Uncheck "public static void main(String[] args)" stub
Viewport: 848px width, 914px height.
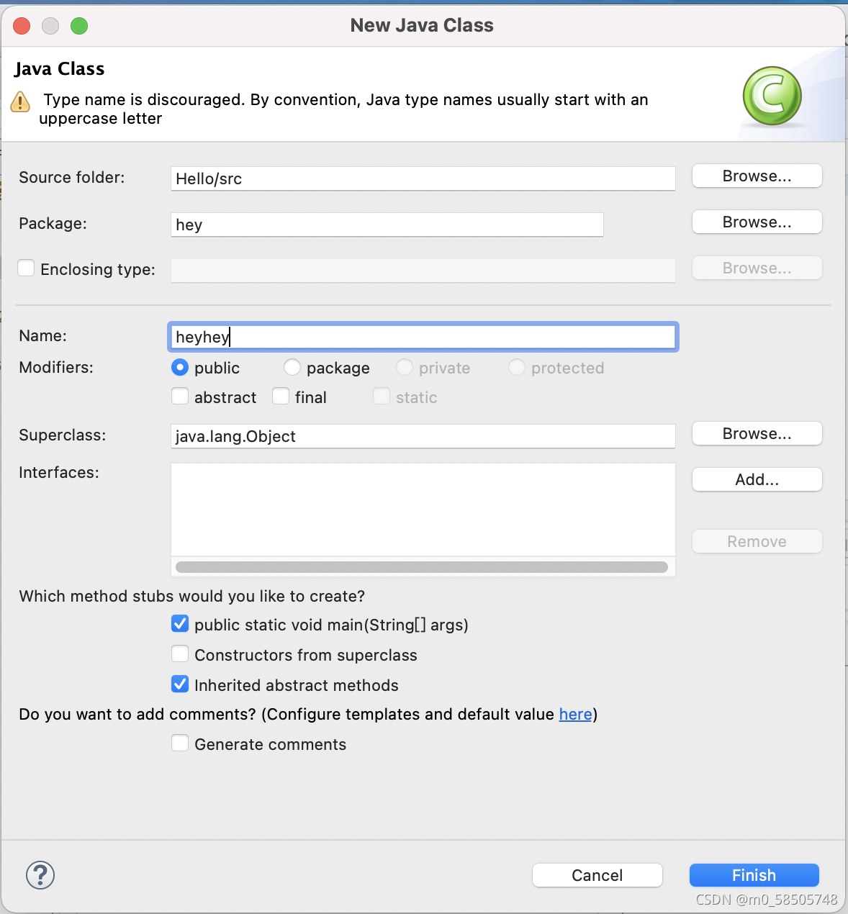(x=180, y=623)
